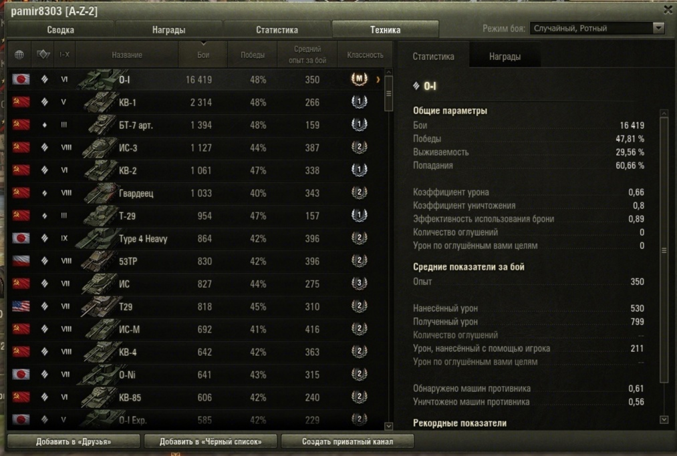Click the Polish flag on 53TP row
Image resolution: width=677 pixels, height=456 pixels.
21,261
